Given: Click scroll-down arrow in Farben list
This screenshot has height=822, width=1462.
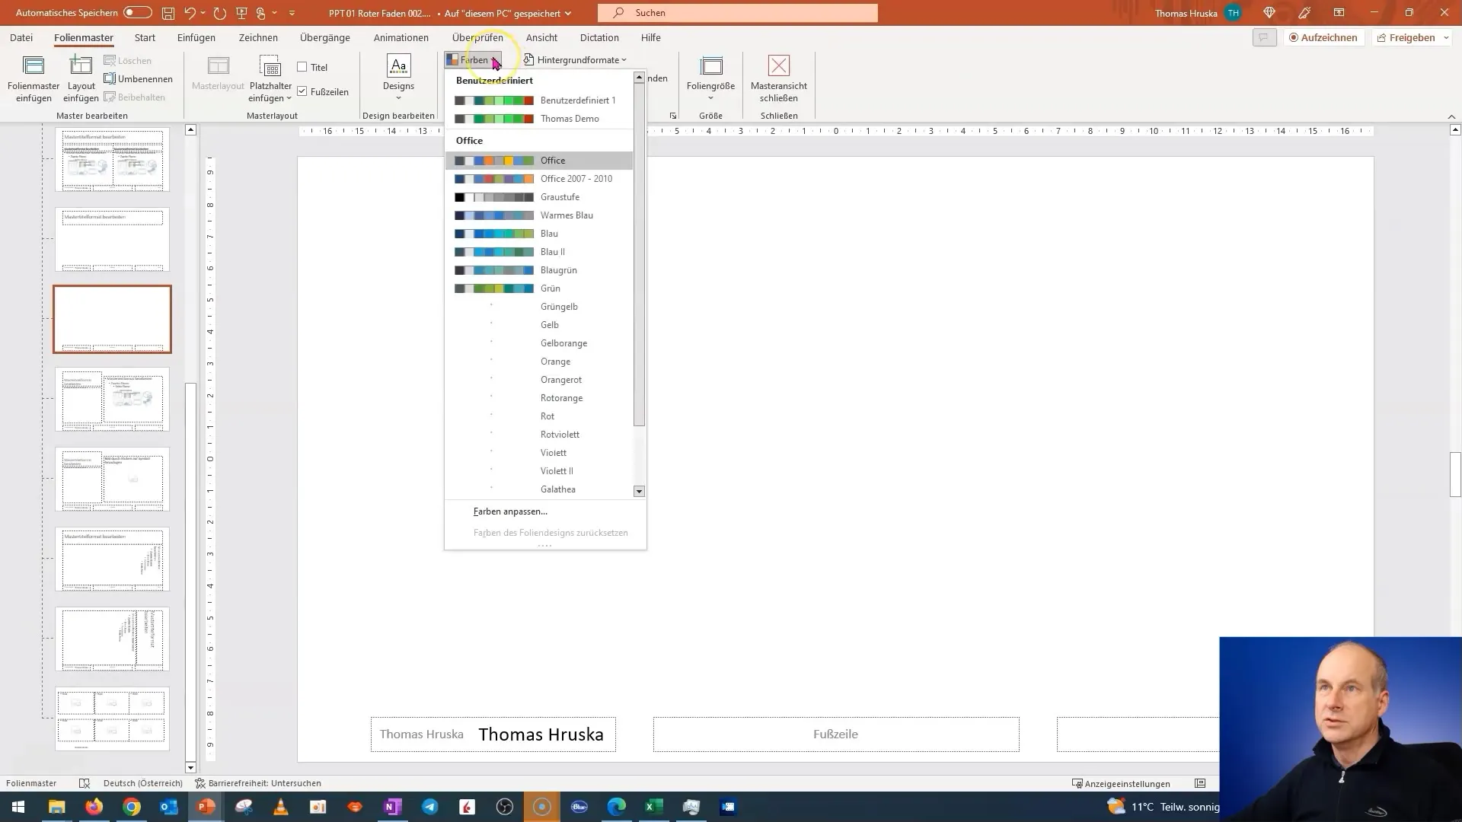Looking at the screenshot, I should pos(640,492).
